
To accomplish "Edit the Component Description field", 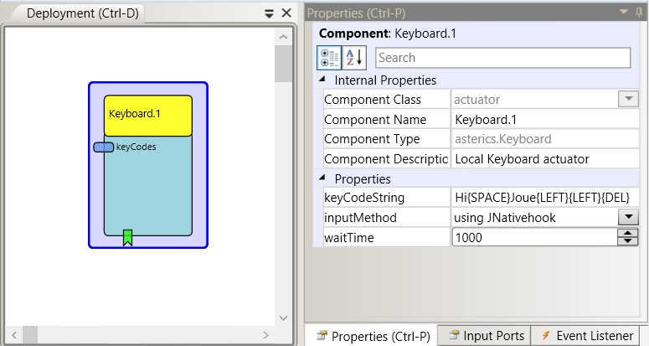I will click(x=545, y=159).
